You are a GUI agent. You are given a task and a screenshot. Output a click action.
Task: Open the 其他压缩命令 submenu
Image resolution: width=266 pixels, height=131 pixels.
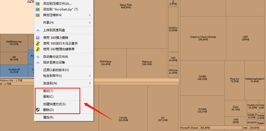[64, 15]
